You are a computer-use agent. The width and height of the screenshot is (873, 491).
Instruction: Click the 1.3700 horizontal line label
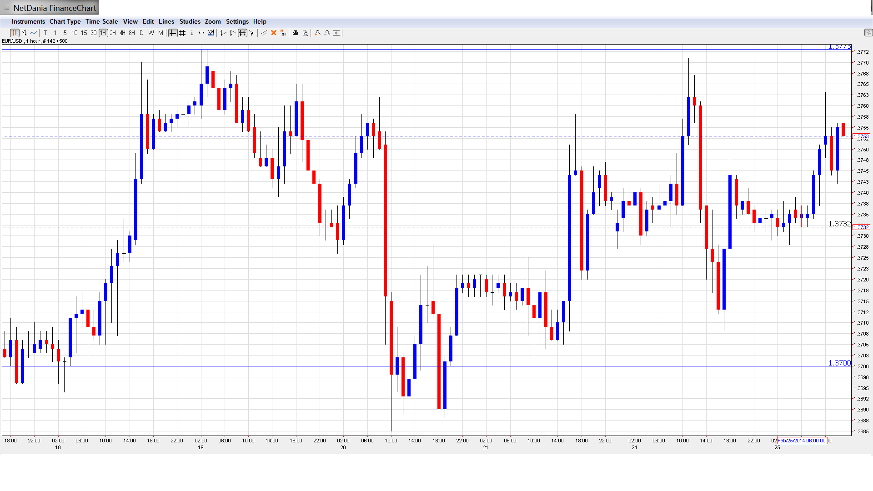tap(839, 363)
